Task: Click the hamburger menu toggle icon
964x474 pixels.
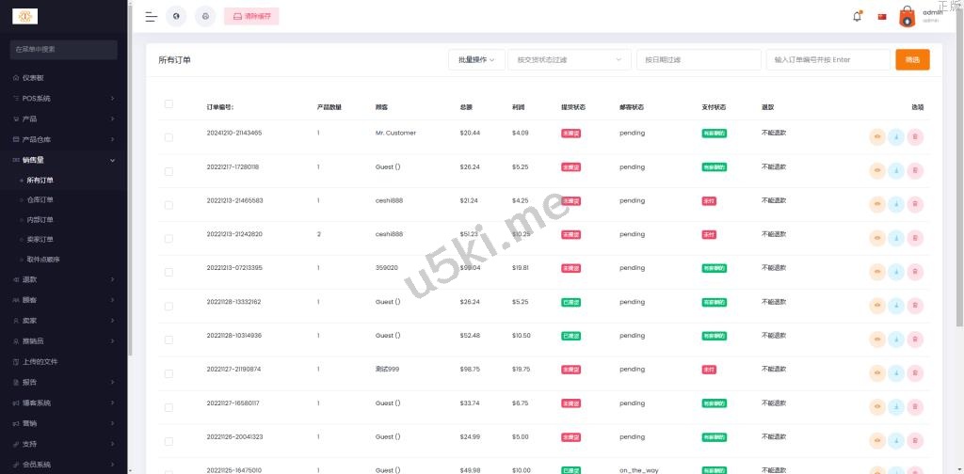Action: (x=151, y=16)
